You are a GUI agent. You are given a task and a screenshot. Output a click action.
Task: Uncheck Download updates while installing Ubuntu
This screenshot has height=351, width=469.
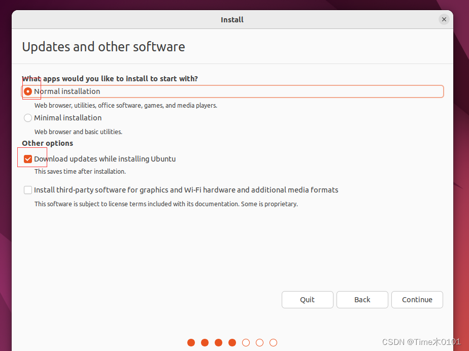tap(28, 159)
